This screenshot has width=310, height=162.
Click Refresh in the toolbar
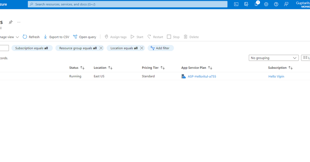point(31,37)
